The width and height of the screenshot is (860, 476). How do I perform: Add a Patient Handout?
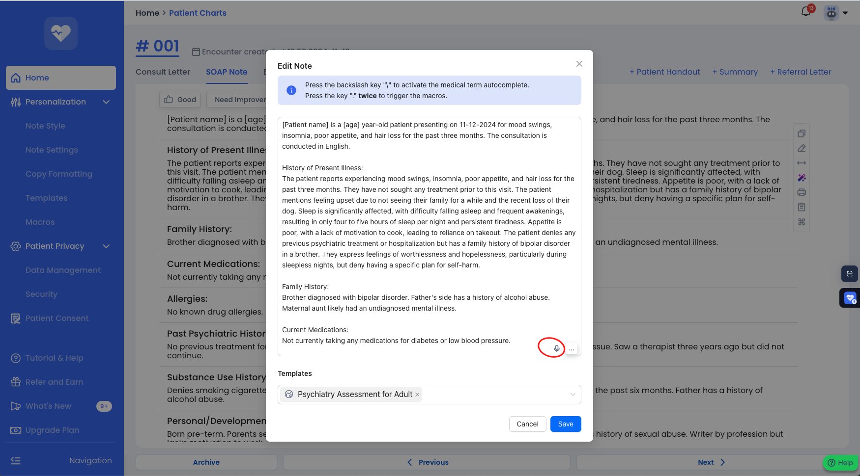(x=665, y=72)
